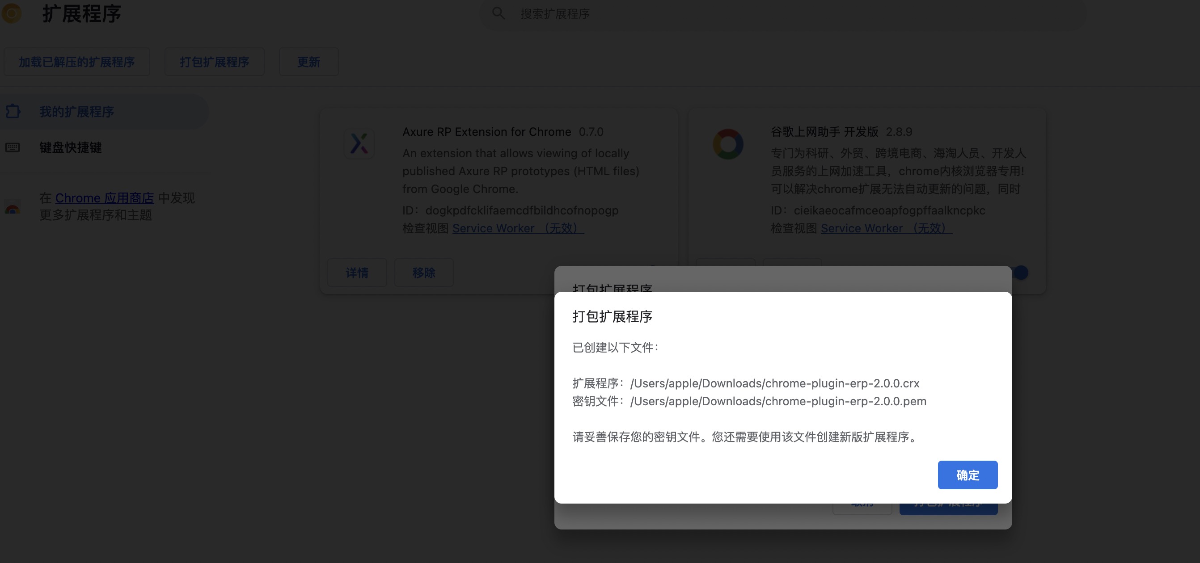Select 我的扩展程序 in the sidebar

pos(77,112)
